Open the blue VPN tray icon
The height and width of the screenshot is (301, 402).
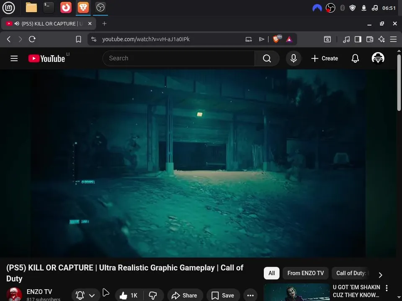click(317, 8)
